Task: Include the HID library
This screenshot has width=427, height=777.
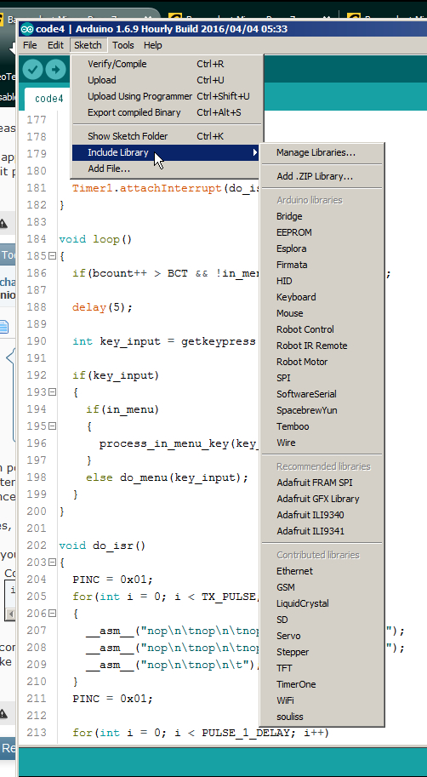Action: click(x=322, y=281)
